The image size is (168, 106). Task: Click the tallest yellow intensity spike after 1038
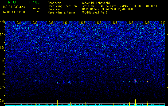click(135, 103)
